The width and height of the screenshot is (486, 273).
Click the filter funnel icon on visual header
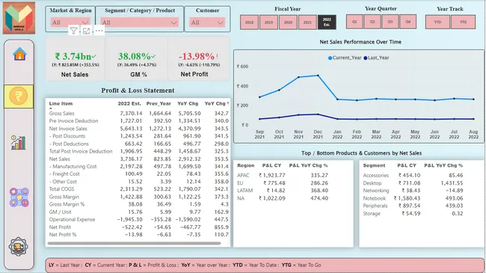click(x=73, y=31)
